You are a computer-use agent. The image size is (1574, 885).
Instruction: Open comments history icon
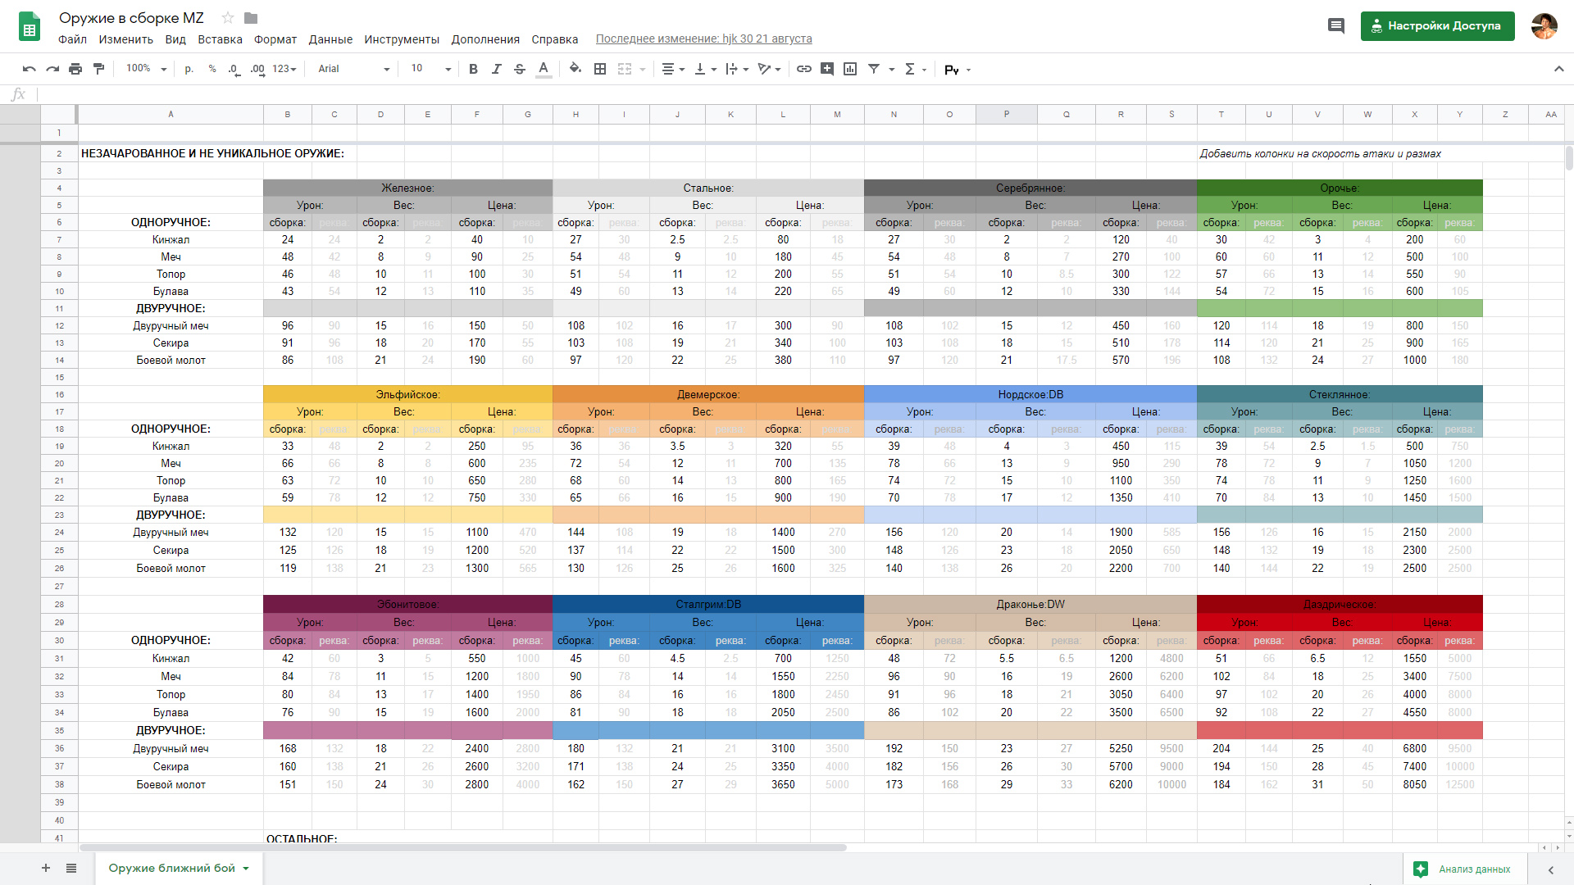tap(1336, 26)
